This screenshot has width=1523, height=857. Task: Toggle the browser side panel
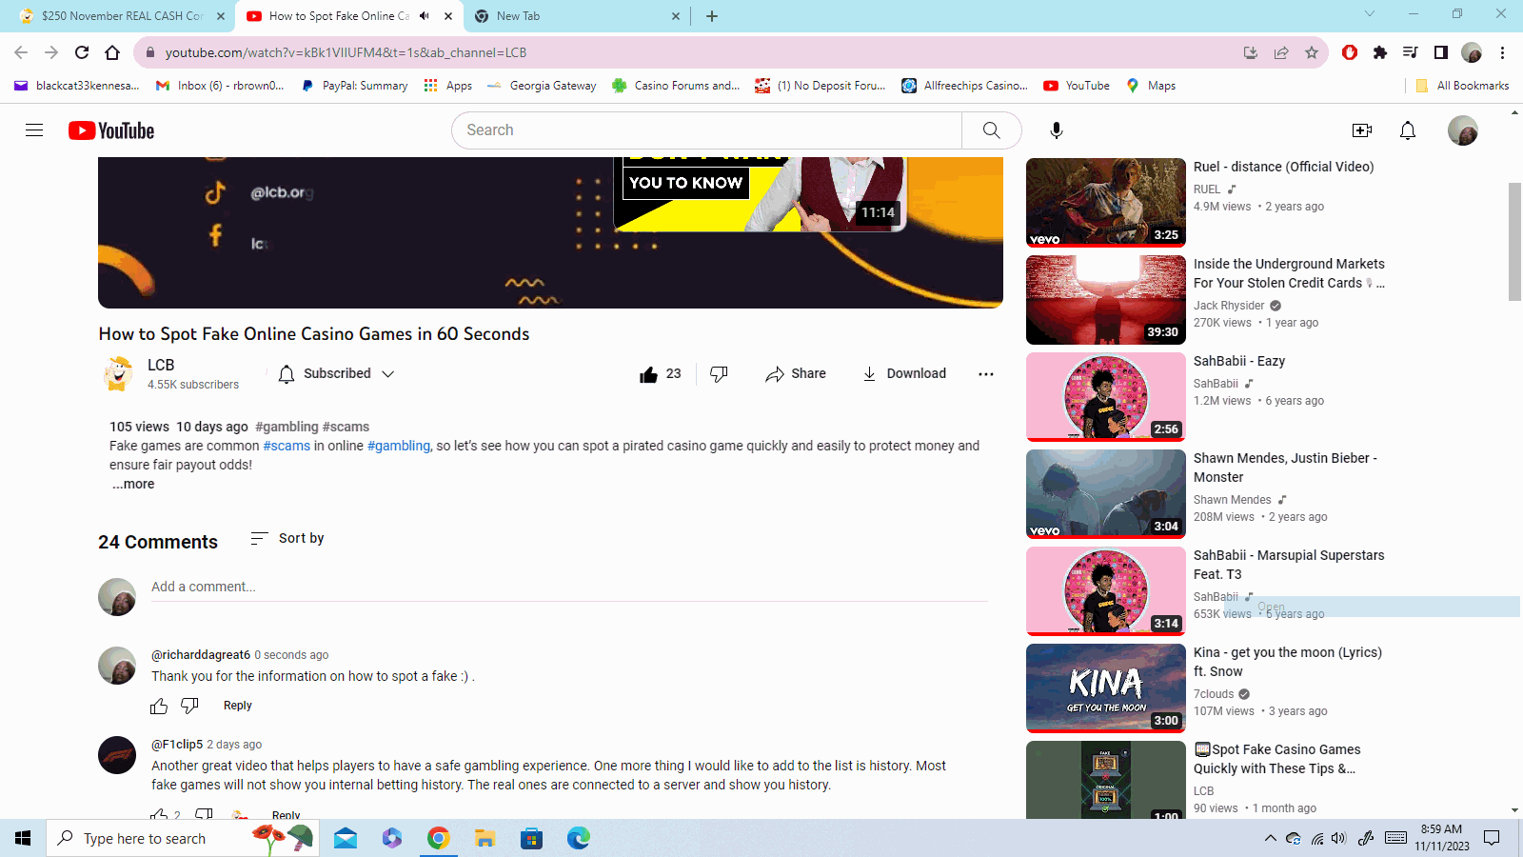(x=1441, y=52)
